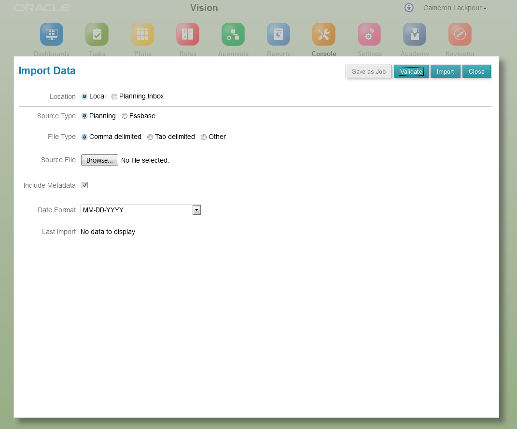Viewport: 517px width, 429px height.
Task: Open the Settings gears icon
Action: [369, 34]
